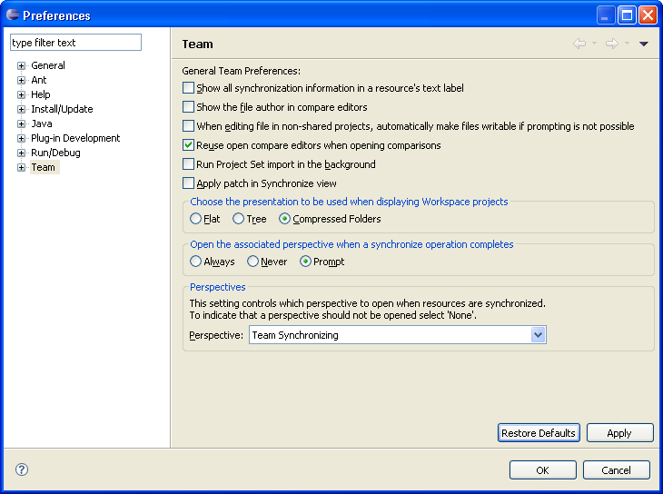Select Help preferences category

(x=41, y=94)
